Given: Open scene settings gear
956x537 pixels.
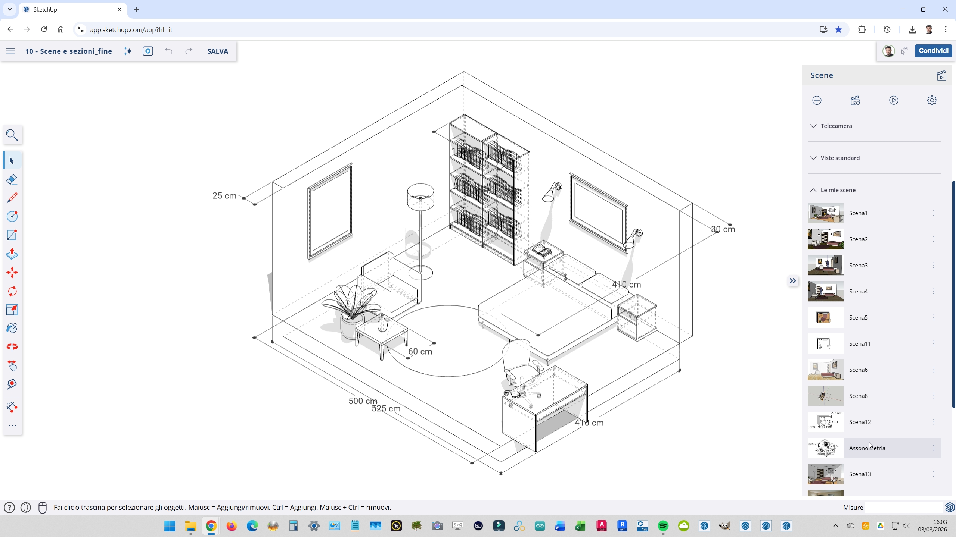Looking at the screenshot, I should 932,100.
